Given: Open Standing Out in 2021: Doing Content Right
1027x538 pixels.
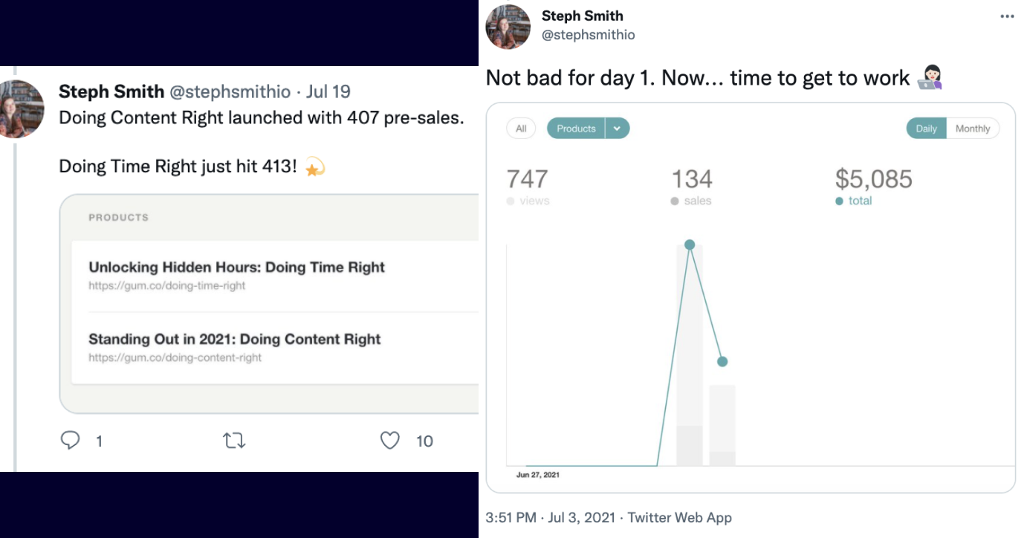Looking at the screenshot, I should pos(234,340).
